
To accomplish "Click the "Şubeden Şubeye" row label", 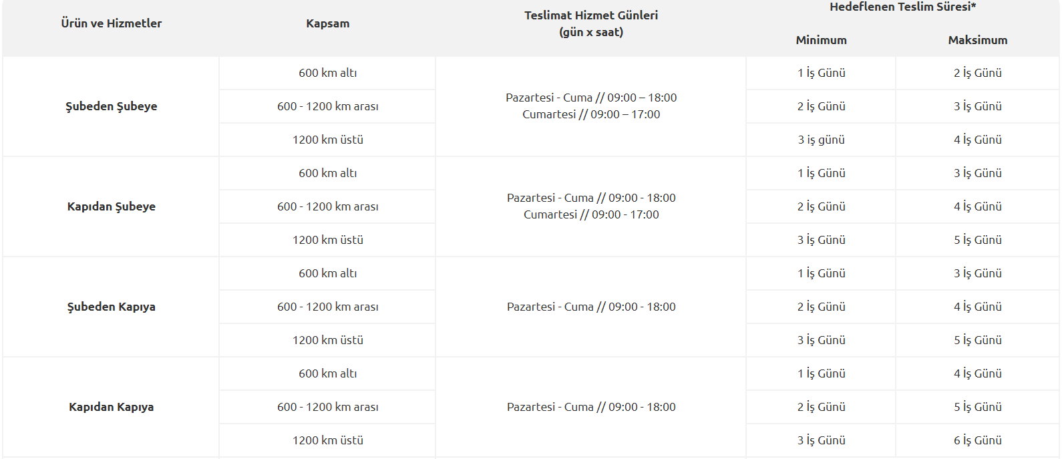I will 111,106.
